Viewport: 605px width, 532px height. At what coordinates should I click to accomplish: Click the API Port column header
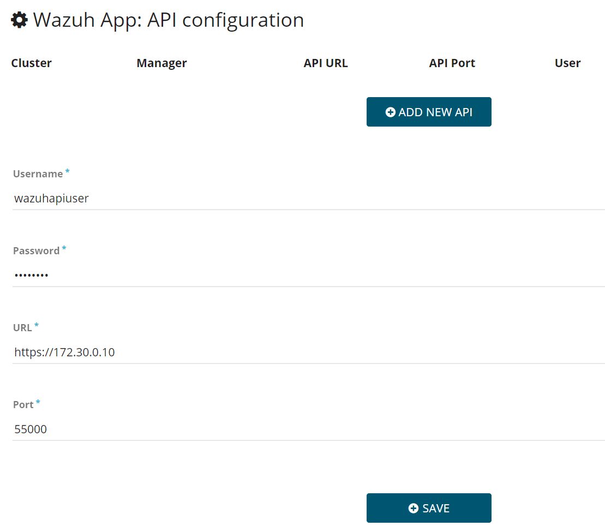coord(452,63)
